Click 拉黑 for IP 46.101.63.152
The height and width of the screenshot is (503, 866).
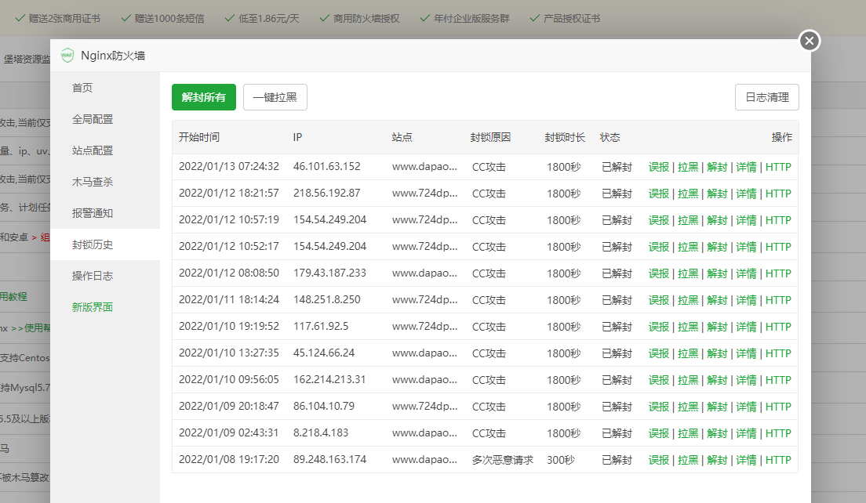[x=688, y=167]
